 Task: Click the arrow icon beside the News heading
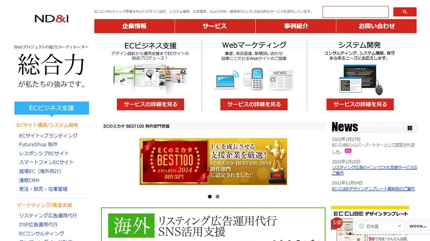pyautogui.click(x=409, y=127)
